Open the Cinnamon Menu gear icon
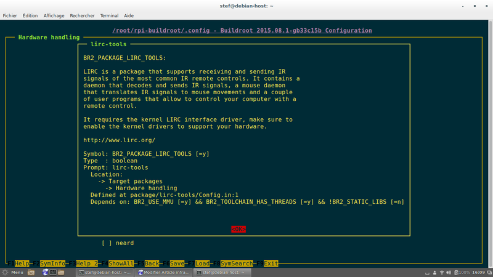The height and width of the screenshot is (277, 493). [5, 272]
